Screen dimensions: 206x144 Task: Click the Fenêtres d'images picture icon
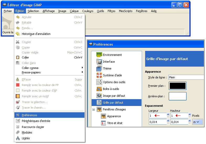(99, 109)
